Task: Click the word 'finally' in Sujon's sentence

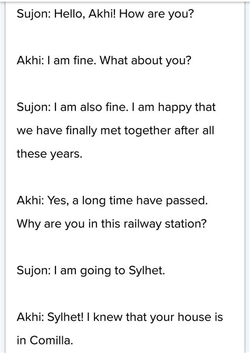Action: click(x=81, y=131)
